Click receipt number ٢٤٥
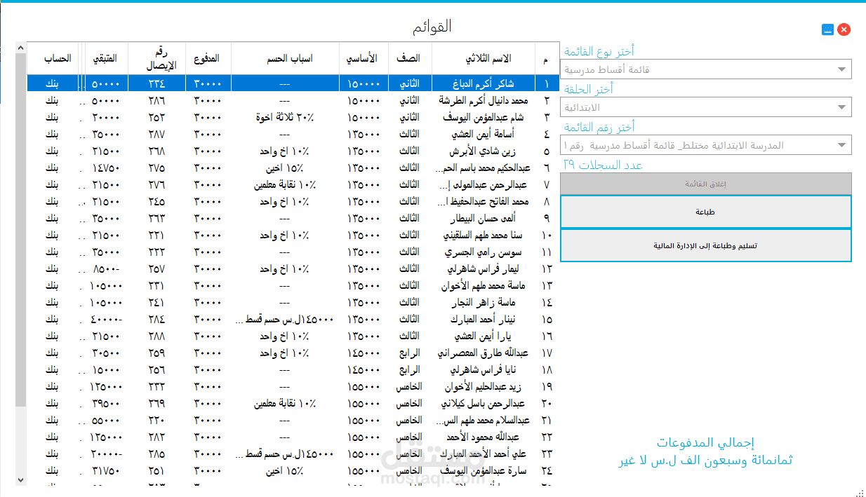 coord(156,201)
